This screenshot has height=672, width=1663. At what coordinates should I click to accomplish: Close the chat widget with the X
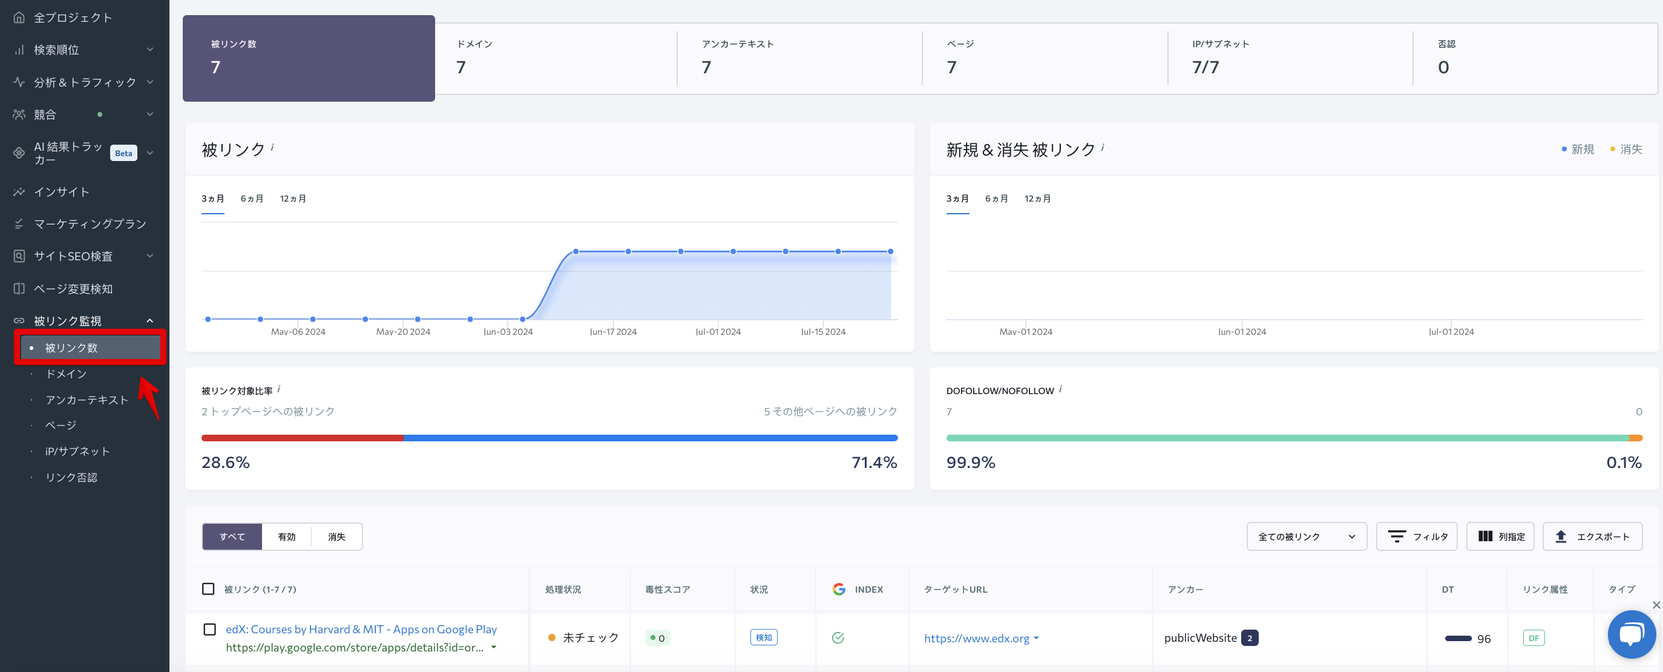1656,605
